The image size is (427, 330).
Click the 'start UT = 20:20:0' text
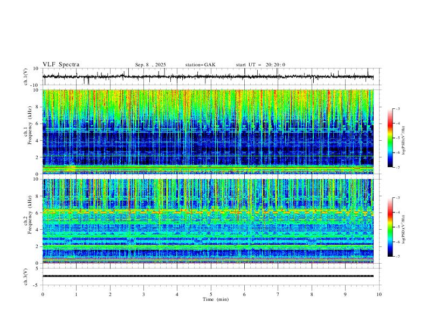[260, 65]
